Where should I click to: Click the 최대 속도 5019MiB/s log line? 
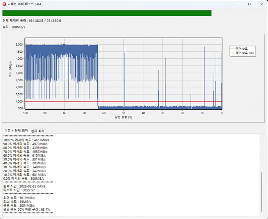point(19,198)
